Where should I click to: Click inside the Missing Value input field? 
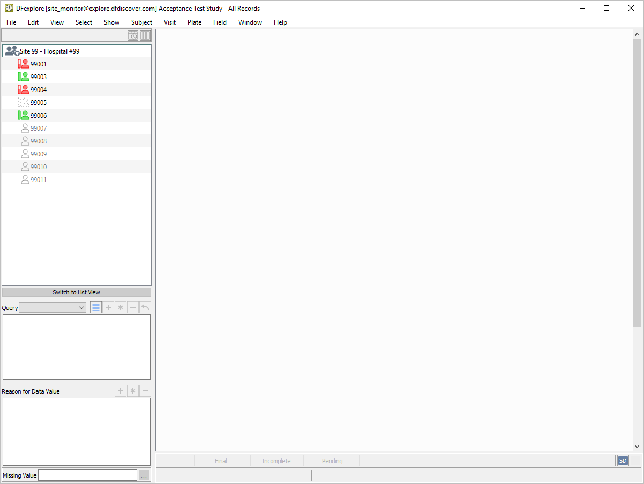(x=87, y=475)
